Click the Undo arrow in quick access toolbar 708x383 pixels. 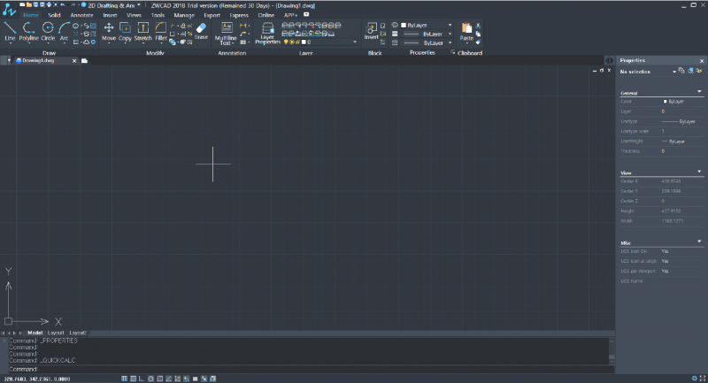pos(62,4)
